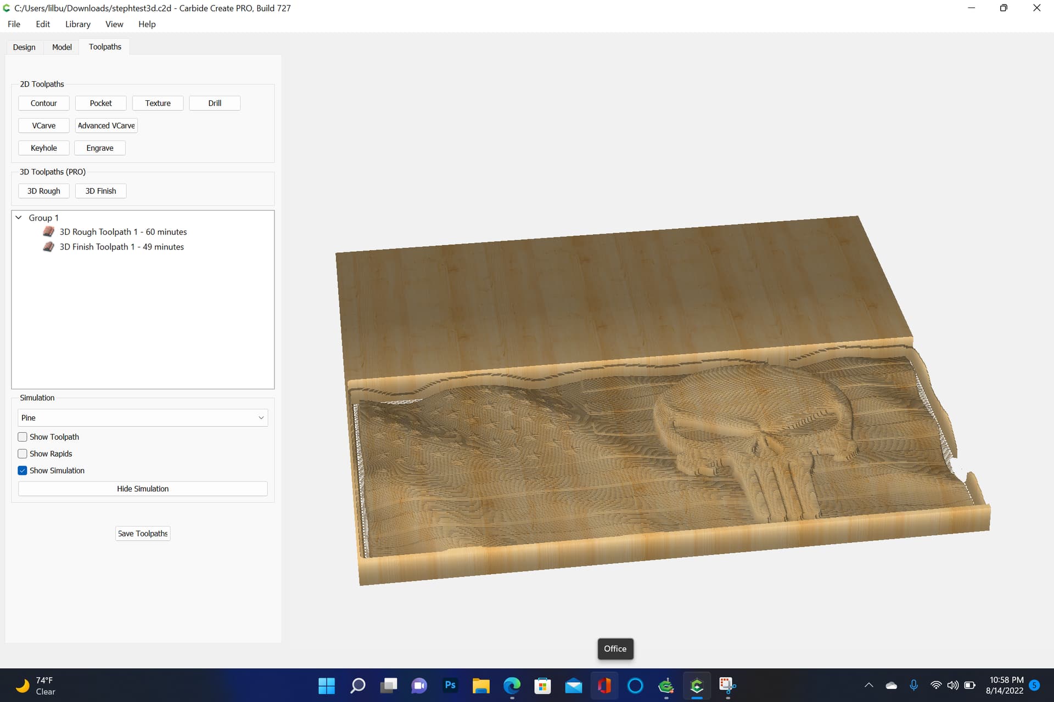Screen dimensions: 1054x702
Task: Click the 3D Finish Toolpath 1 icon
Action: [48, 247]
